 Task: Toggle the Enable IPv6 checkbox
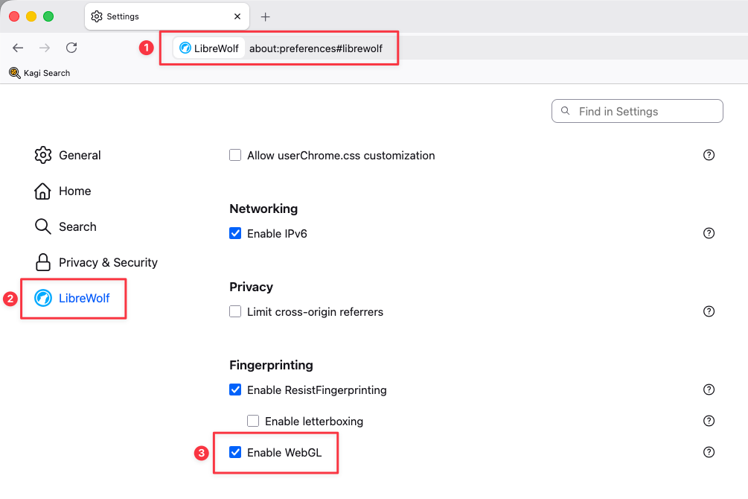(235, 233)
